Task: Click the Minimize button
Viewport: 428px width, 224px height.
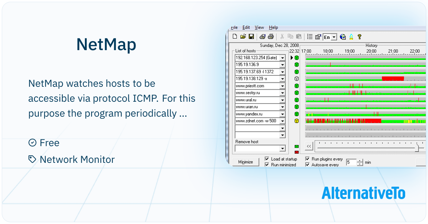Action: coord(245,162)
